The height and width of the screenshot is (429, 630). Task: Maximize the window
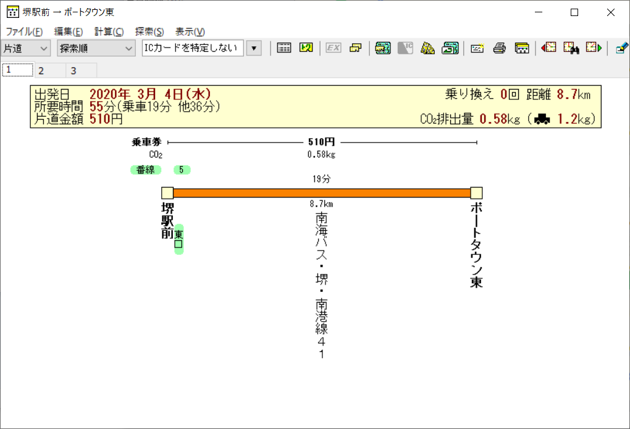(x=574, y=12)
